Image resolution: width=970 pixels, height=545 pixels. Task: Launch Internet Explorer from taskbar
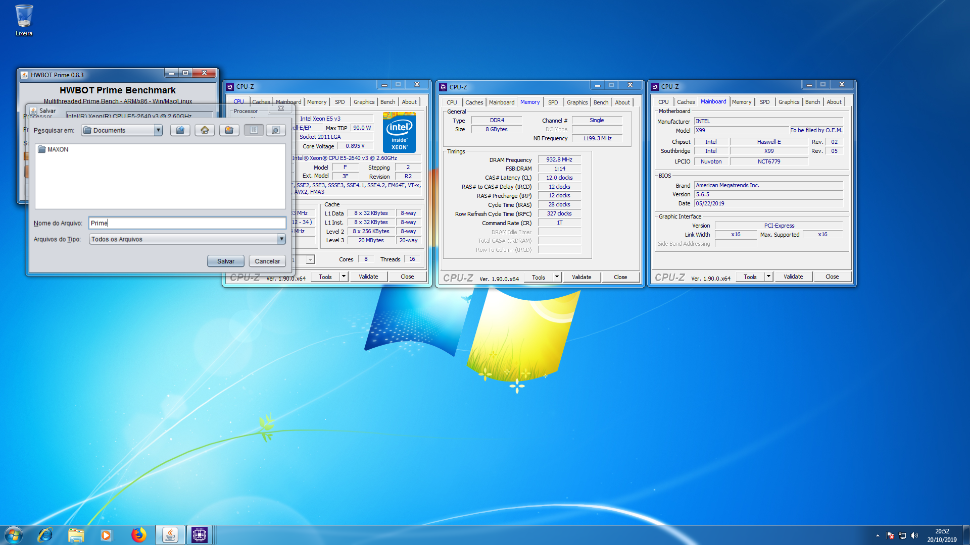(x=45, y=535)
